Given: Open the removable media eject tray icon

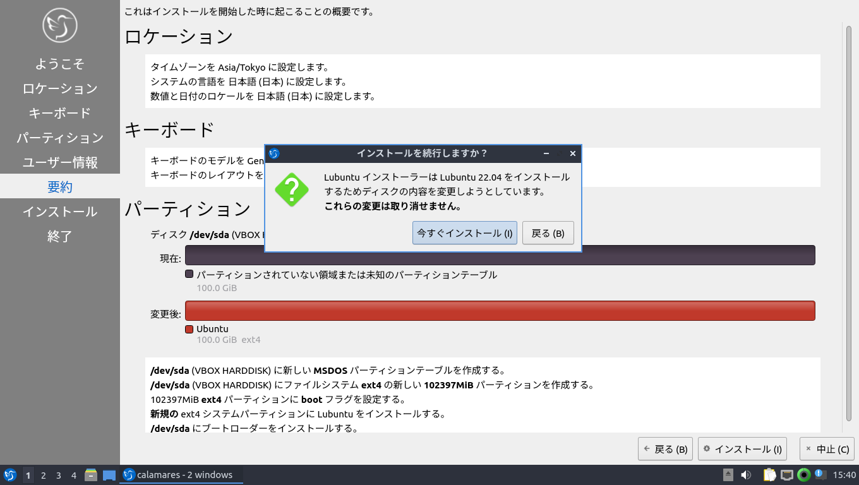Looking at the screenshot, I should 728,475.
